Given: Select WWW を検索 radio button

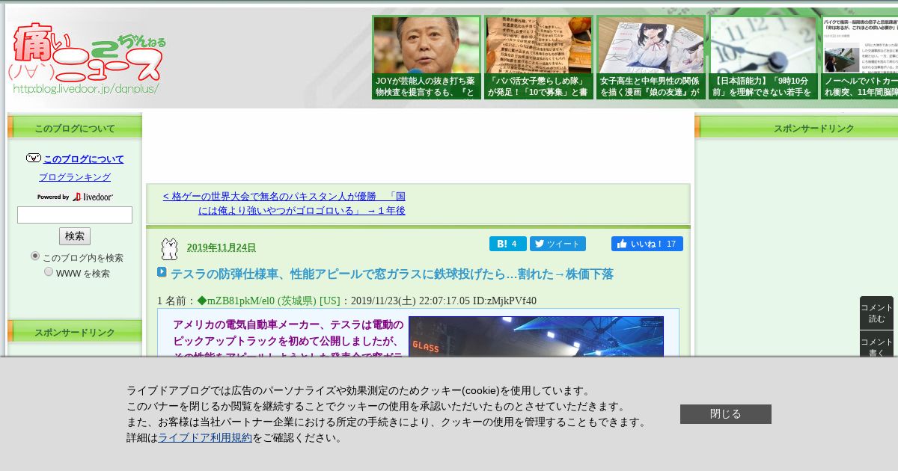Looking at the screenshot, I should point(49,272).
